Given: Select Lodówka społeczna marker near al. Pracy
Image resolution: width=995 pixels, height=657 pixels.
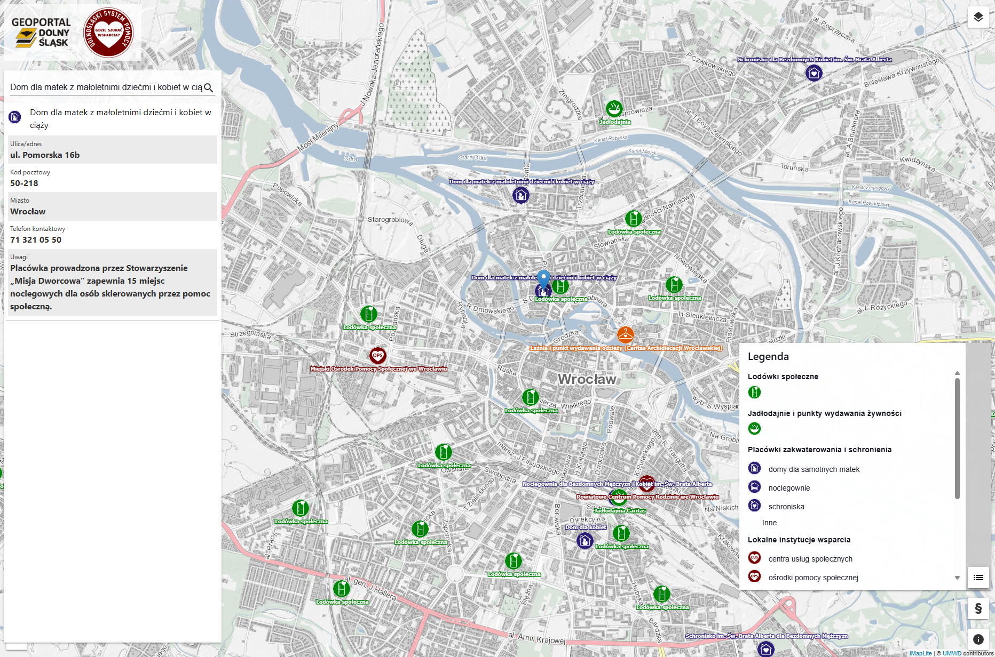Looking at the screenshot, I should (x=301, y=508).
